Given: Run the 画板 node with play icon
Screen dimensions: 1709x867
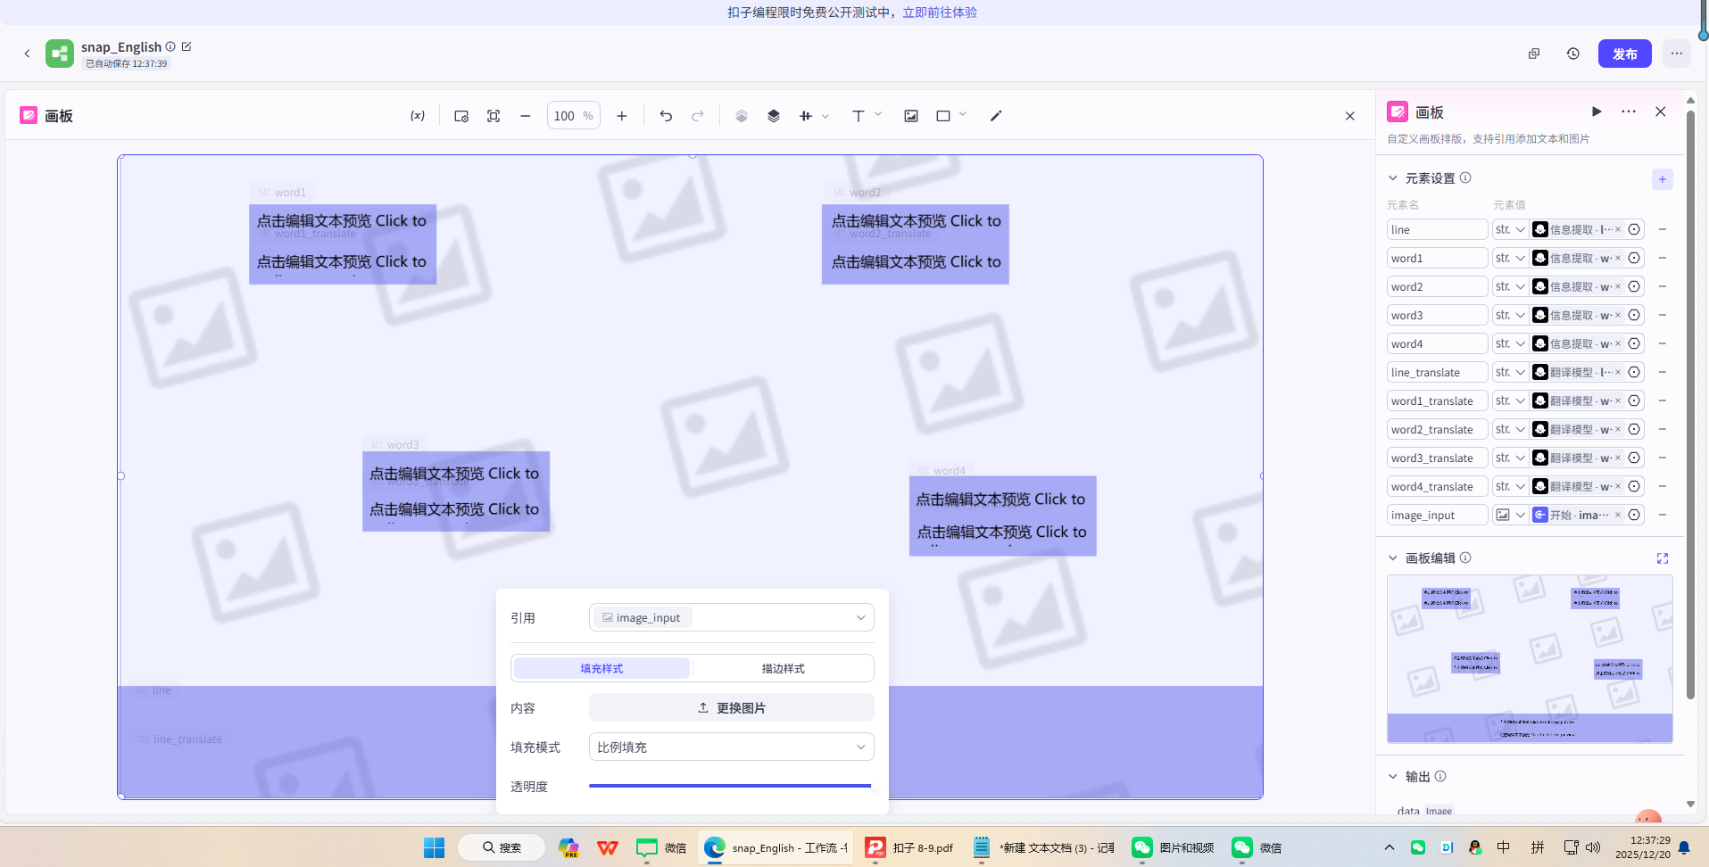Looking at the screenshot, I should click(x=1597, y=111).
